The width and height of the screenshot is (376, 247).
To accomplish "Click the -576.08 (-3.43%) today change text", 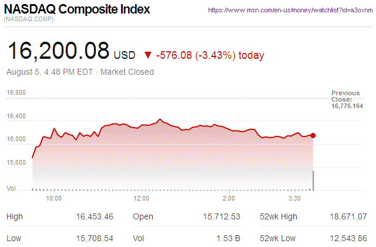I will [210, 55].
